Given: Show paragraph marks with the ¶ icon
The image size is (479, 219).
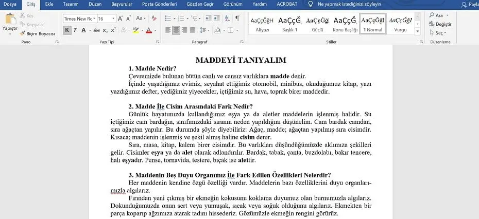Looking at the screenshot, I should click(237, 19).
